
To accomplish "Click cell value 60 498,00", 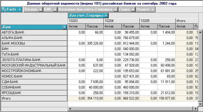I will [167, 65].
